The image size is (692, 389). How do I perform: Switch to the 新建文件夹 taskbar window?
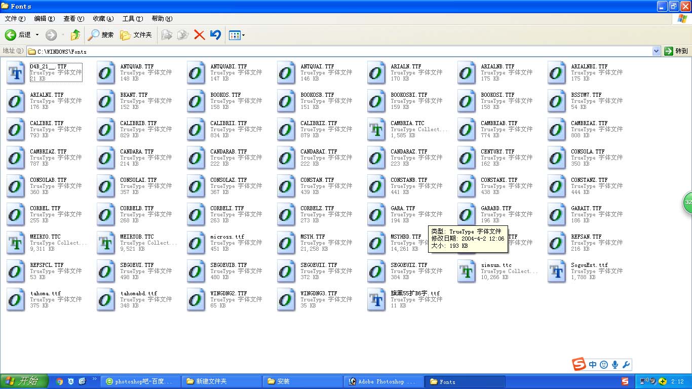click(221, 381)
